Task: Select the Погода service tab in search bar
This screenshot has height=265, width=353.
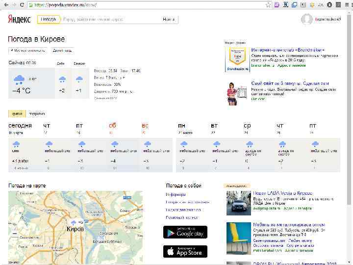Action: (x=48, y=19)
